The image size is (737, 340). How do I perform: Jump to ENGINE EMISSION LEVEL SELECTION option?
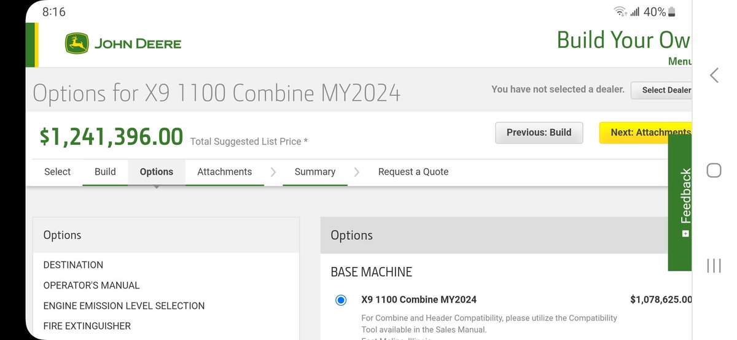(x=124, y=306)
